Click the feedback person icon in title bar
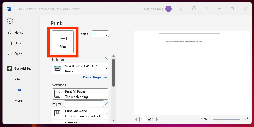Viewport: 254px width, 127px height. (194, 9)
